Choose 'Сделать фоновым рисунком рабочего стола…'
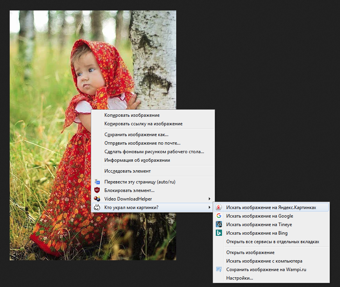 pyautogui.click(x=153, y=152)
